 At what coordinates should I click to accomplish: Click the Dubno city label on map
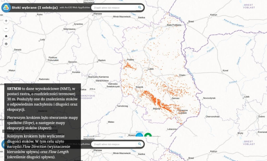click(x=262, y=116)
